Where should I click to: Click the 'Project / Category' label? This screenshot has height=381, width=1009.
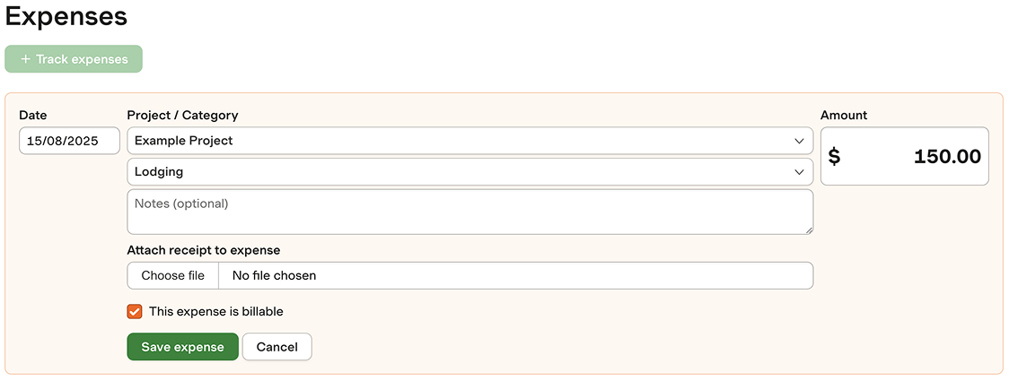pos(182,115)
